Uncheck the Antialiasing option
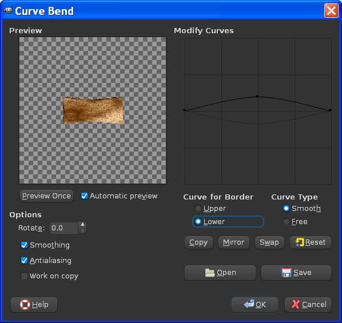Viewport: 342px width, 323px height. pyautogui.click(x=24, y=261)
